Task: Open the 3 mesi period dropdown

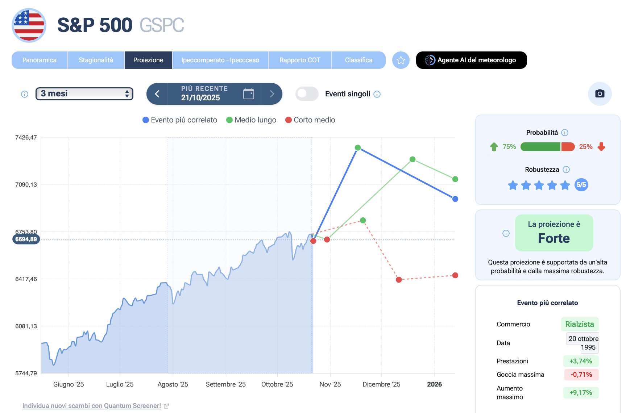Action: coord(84,94)
